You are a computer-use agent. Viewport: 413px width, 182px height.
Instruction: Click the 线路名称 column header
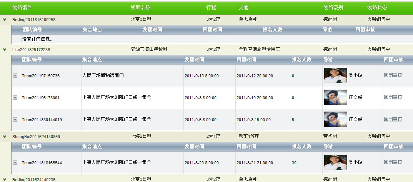pyautogui.click(x=140, y=7)
